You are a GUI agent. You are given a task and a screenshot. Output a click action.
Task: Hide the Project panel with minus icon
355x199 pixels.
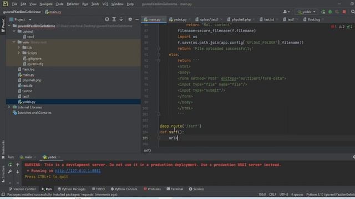tap(137, 19)
